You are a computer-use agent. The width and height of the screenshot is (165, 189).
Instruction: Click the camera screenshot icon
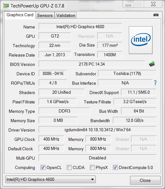point(156,15)
